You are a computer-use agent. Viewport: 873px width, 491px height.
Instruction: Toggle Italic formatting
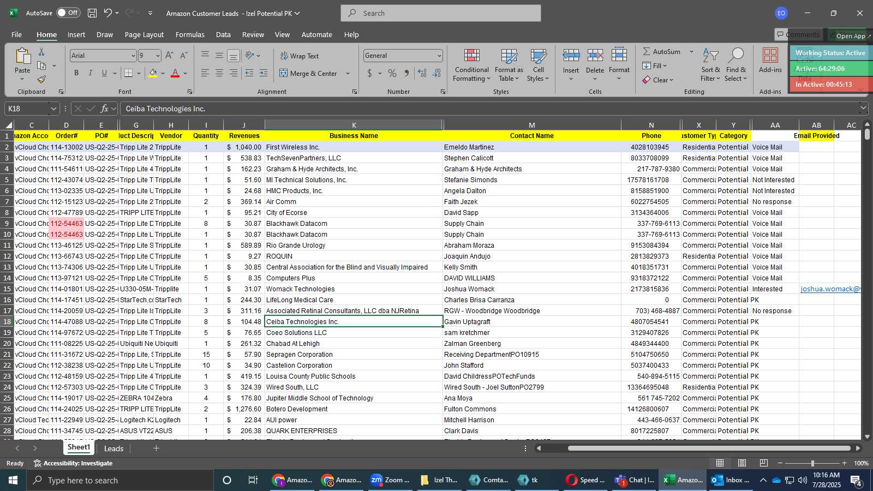[90, 73]
